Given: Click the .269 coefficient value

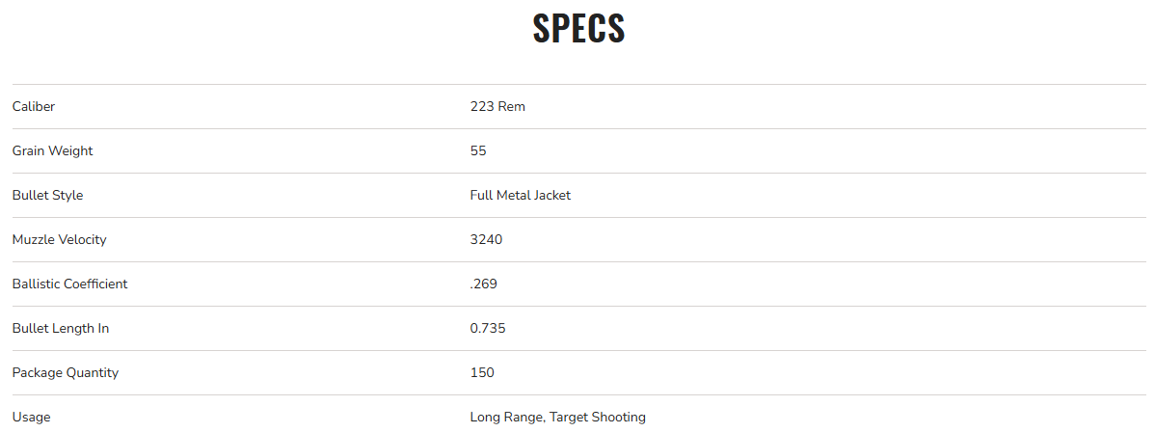Looking at the screenshot, I should pyautogui.click(x=484, y=284).
